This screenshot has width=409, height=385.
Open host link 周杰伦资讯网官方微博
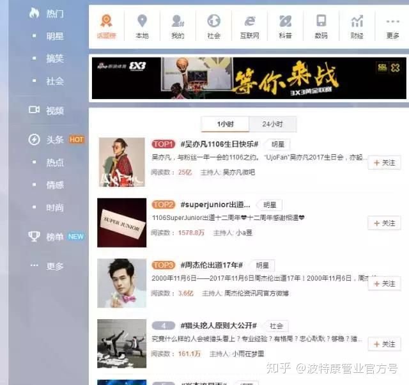tap(256, 294)
